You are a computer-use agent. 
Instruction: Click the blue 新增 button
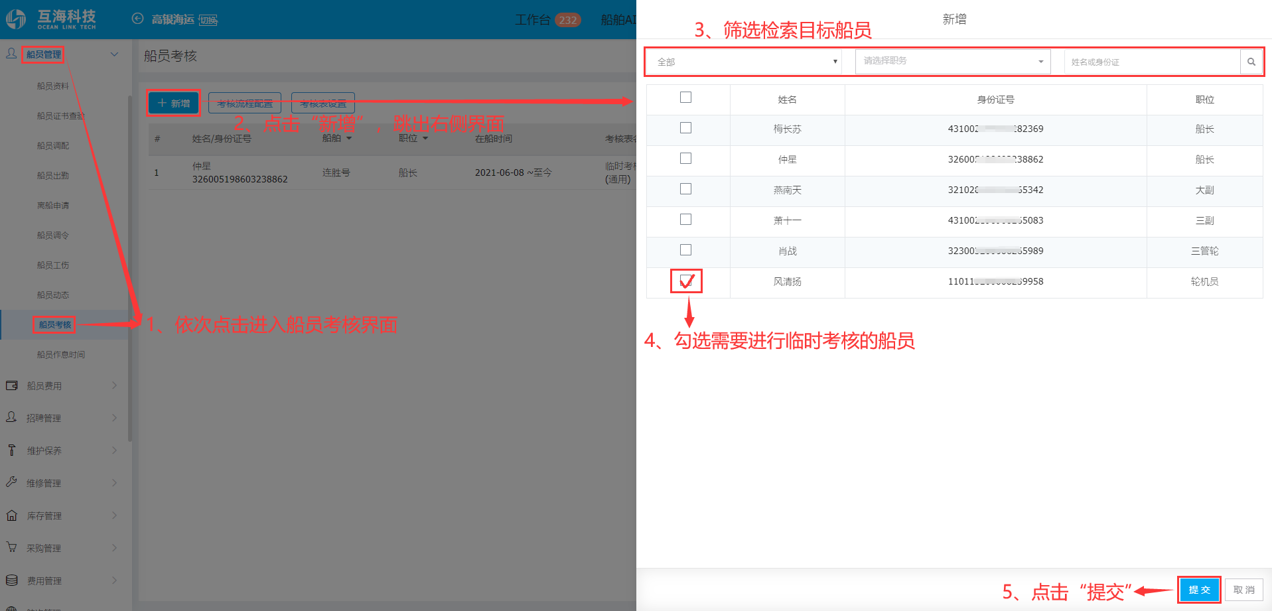click(x=174, y=103)
